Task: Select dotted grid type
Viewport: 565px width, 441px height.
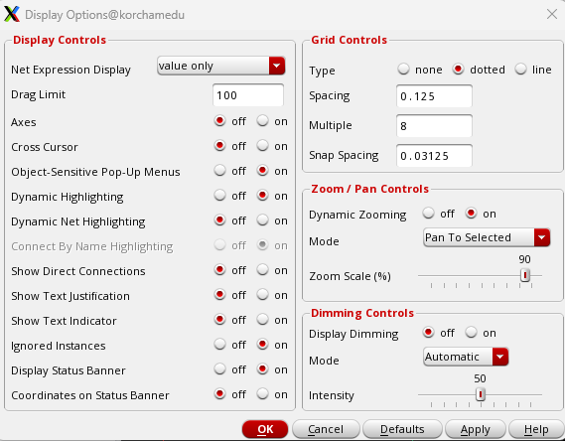Action: tap(458, 69)
